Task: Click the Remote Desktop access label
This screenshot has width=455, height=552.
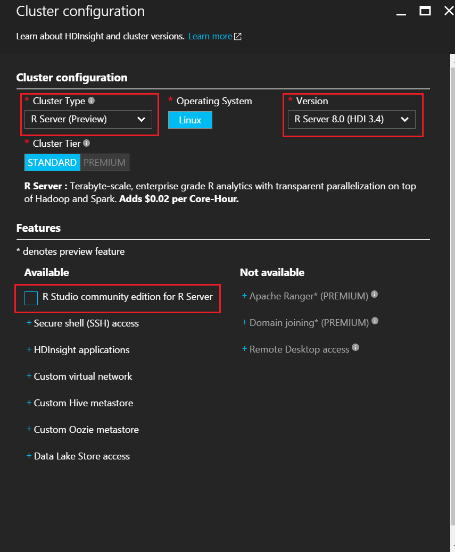Action: [299, 349]
